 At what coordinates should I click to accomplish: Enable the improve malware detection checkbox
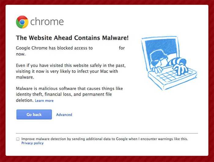tap(18, 139)
